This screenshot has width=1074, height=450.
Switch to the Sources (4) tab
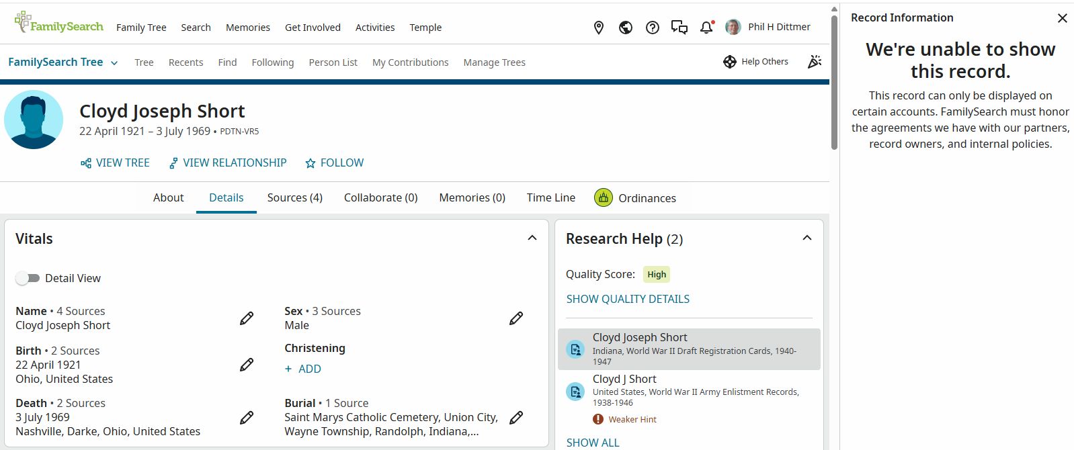click(294, 197)
